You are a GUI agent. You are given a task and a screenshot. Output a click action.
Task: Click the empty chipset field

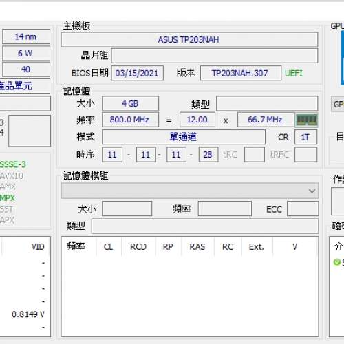[215, 56]
